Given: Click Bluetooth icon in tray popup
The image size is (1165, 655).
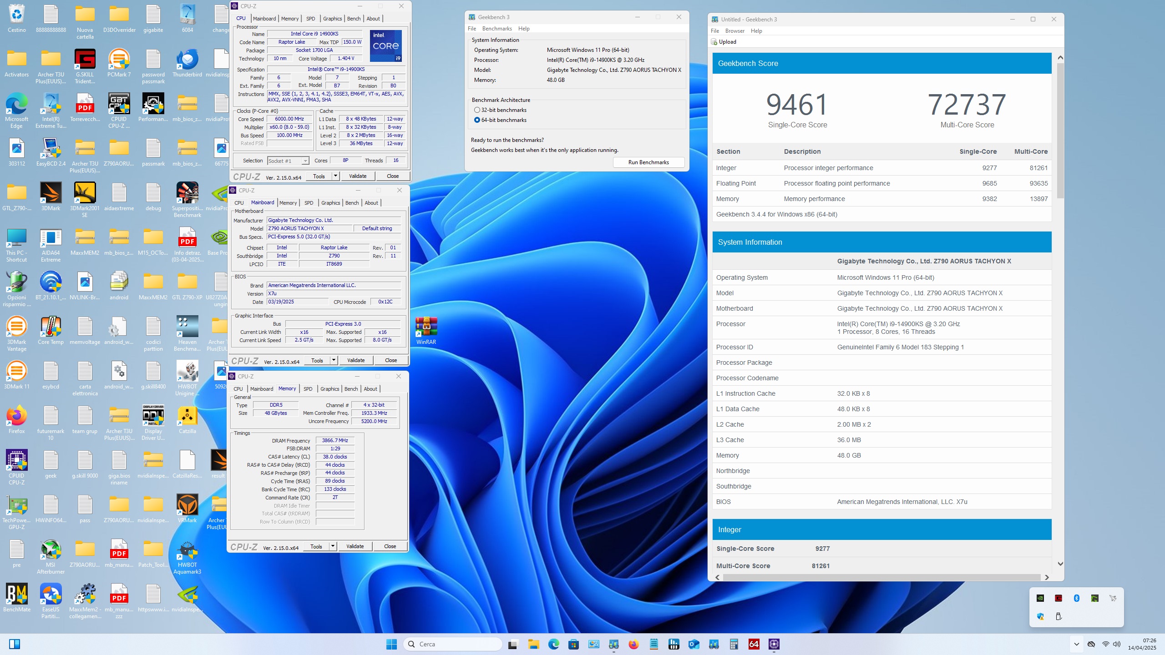Looking at the screenshot, I should (1076, 598).
